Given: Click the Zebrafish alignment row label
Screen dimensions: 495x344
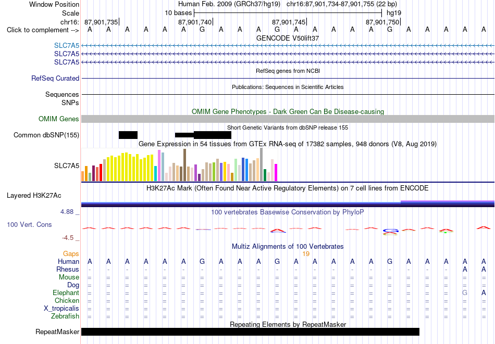Looking at the screenshot, I should [x=65, y=316].
